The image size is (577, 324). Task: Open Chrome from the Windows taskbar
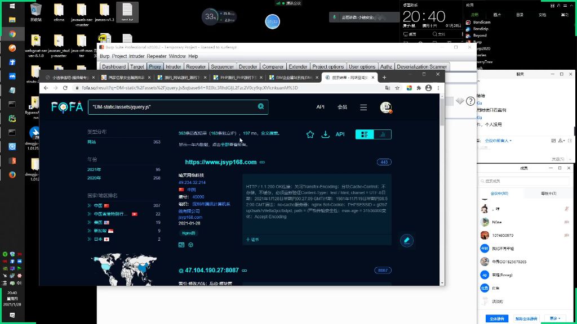[12, 34]
